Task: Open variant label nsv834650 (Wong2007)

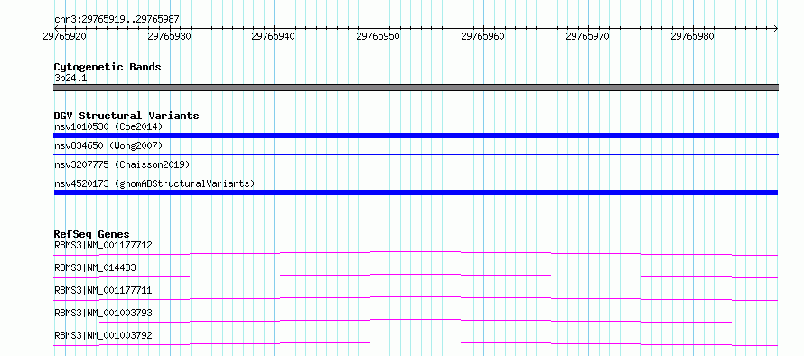Action: pyautogui.click(x=108, y=146)
